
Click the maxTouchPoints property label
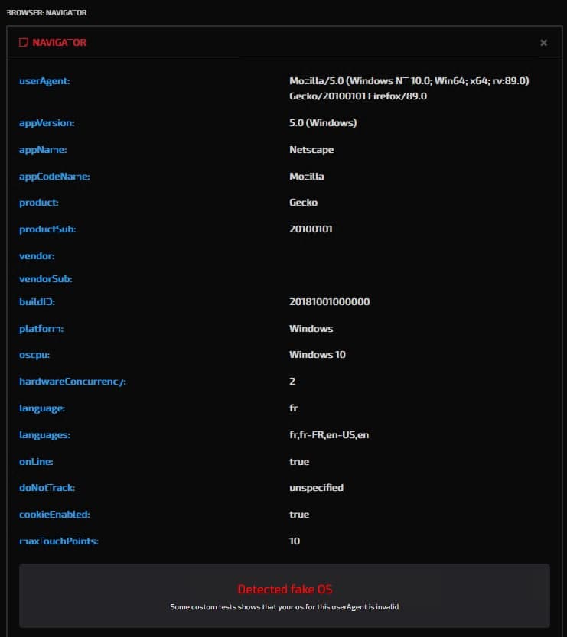(59, 541)
